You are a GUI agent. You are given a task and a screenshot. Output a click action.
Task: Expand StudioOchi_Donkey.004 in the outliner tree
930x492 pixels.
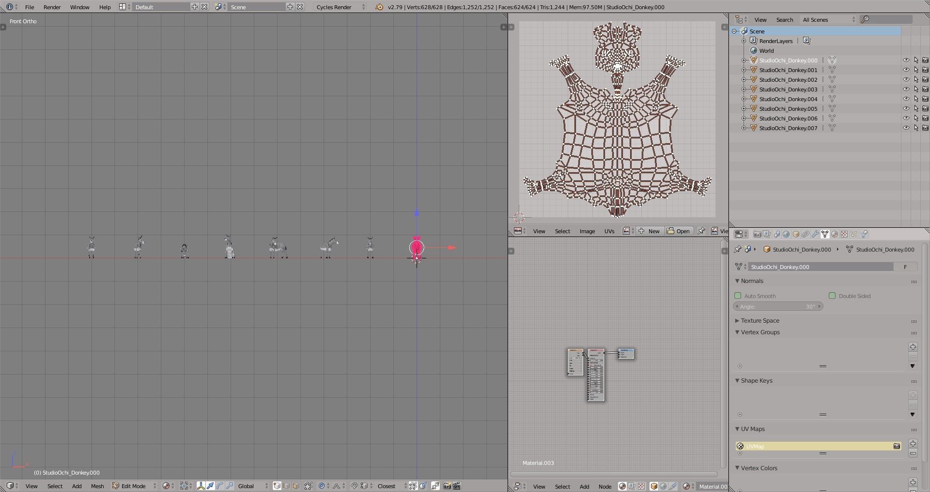point(744,99)
